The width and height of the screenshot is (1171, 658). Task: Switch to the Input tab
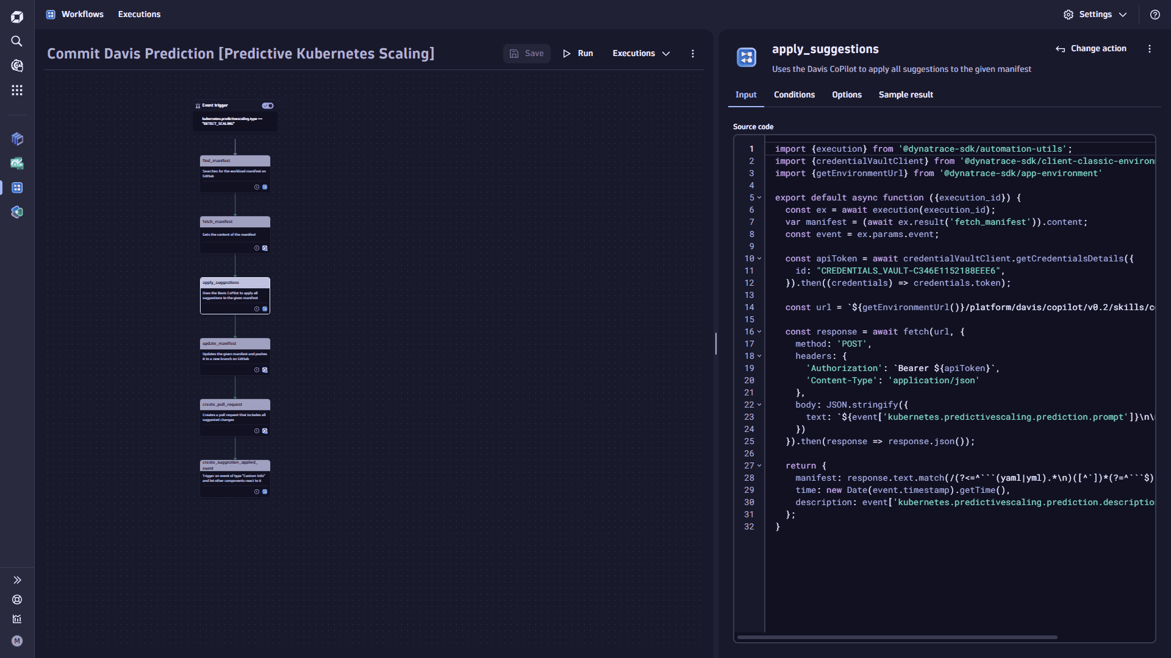click(746, 95)
